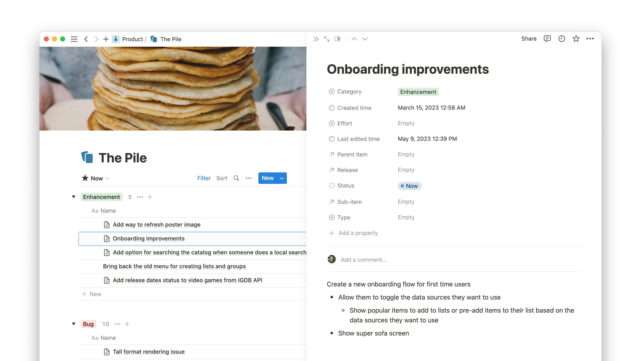Image resolution: width=641 pixels, height=361 pixels.
Task: Open comments panel icon in top bar
Action: click(x=547, y=39)
